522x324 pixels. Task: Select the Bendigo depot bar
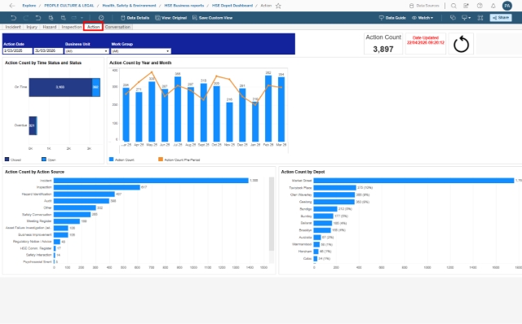[325, 209]
